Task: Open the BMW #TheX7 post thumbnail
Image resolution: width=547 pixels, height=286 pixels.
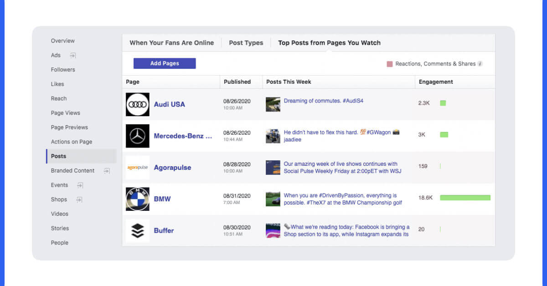Action: tap(273, 199)
